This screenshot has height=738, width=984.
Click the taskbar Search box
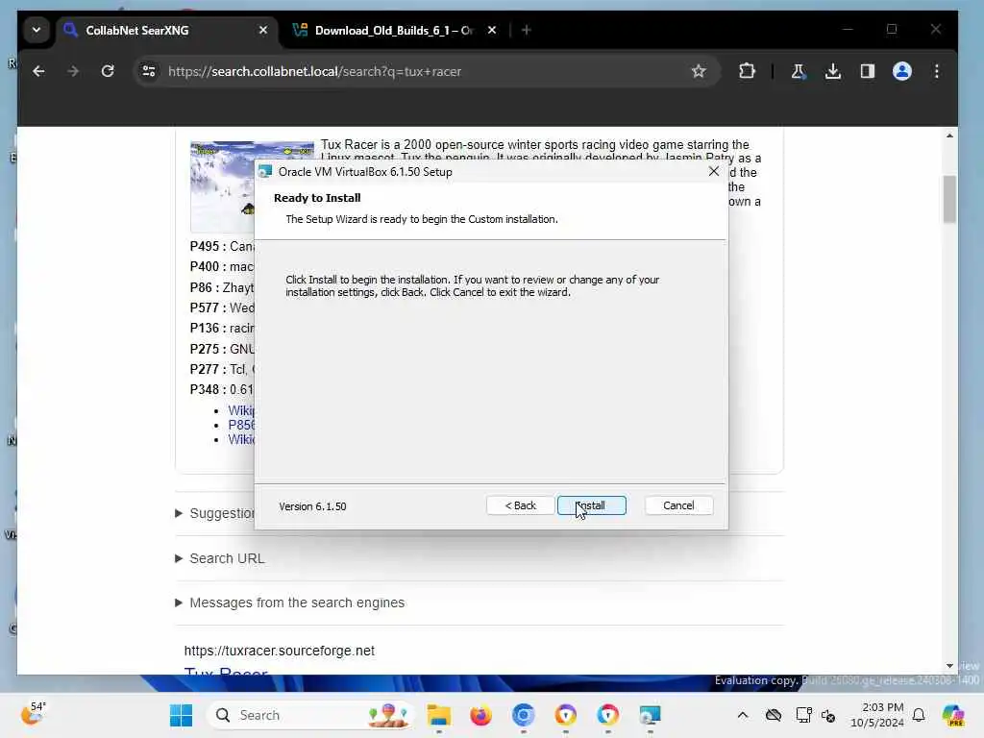[x=310, y=715]
